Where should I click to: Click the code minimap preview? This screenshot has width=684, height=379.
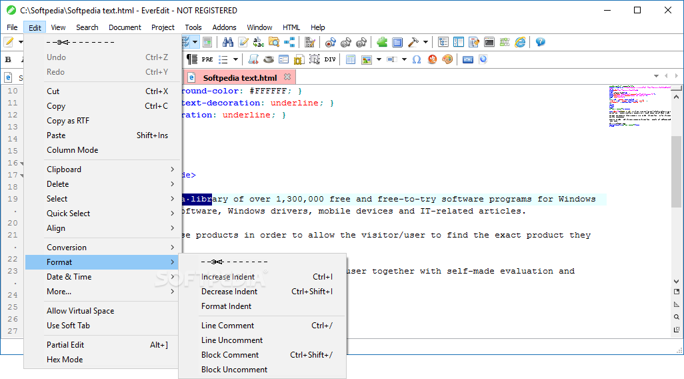point(639,106)
